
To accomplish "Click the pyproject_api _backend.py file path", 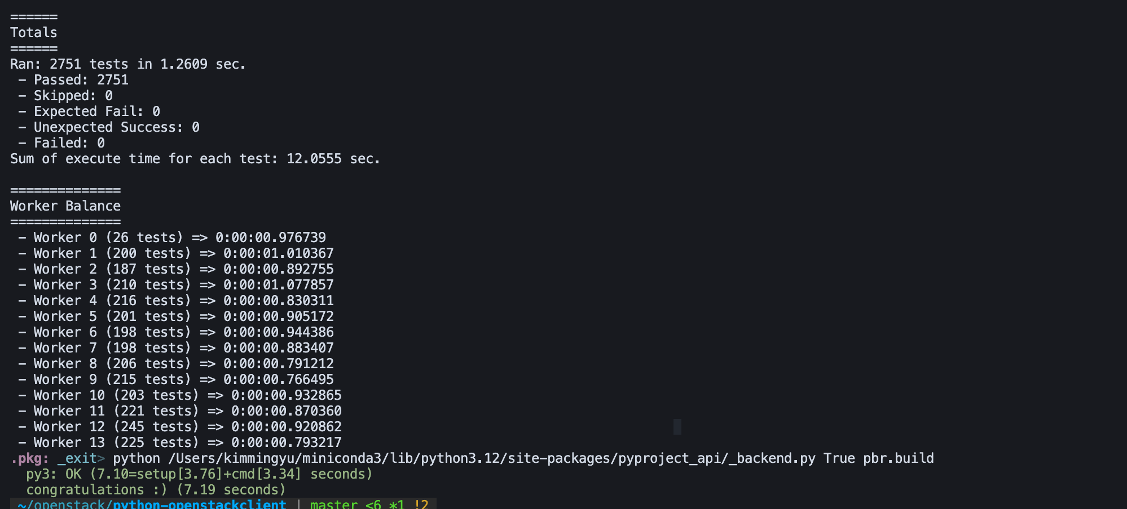I will coord(492,458).
